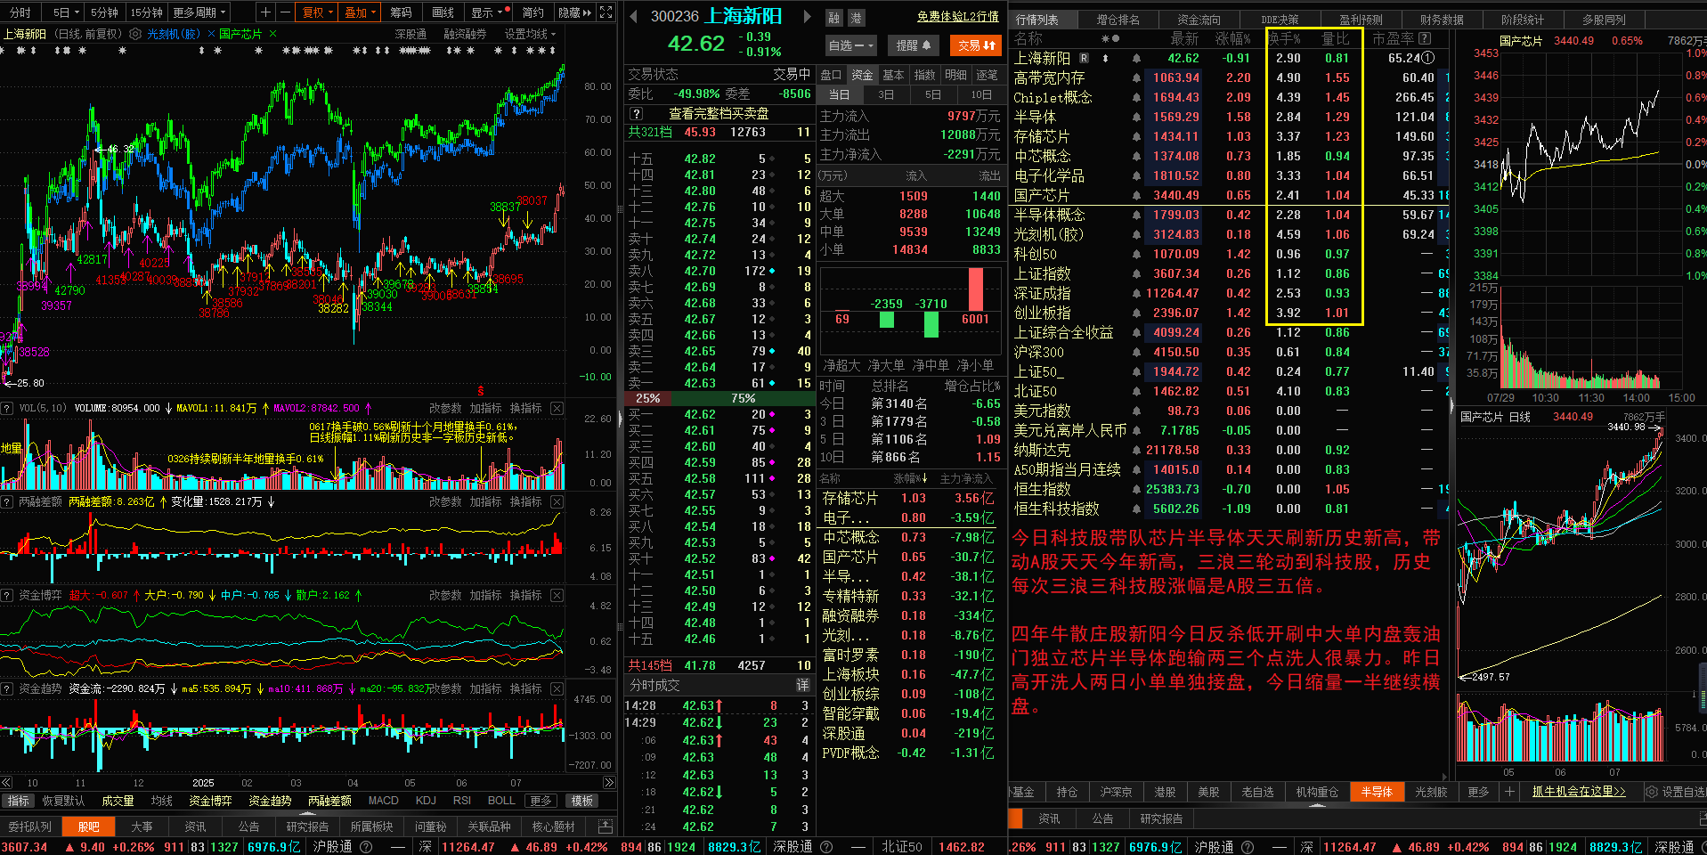The height and width of the screenshot is (855, 1707).
Task: Remove 国产芯片 overlay with its X
Action: pos(272,34)
